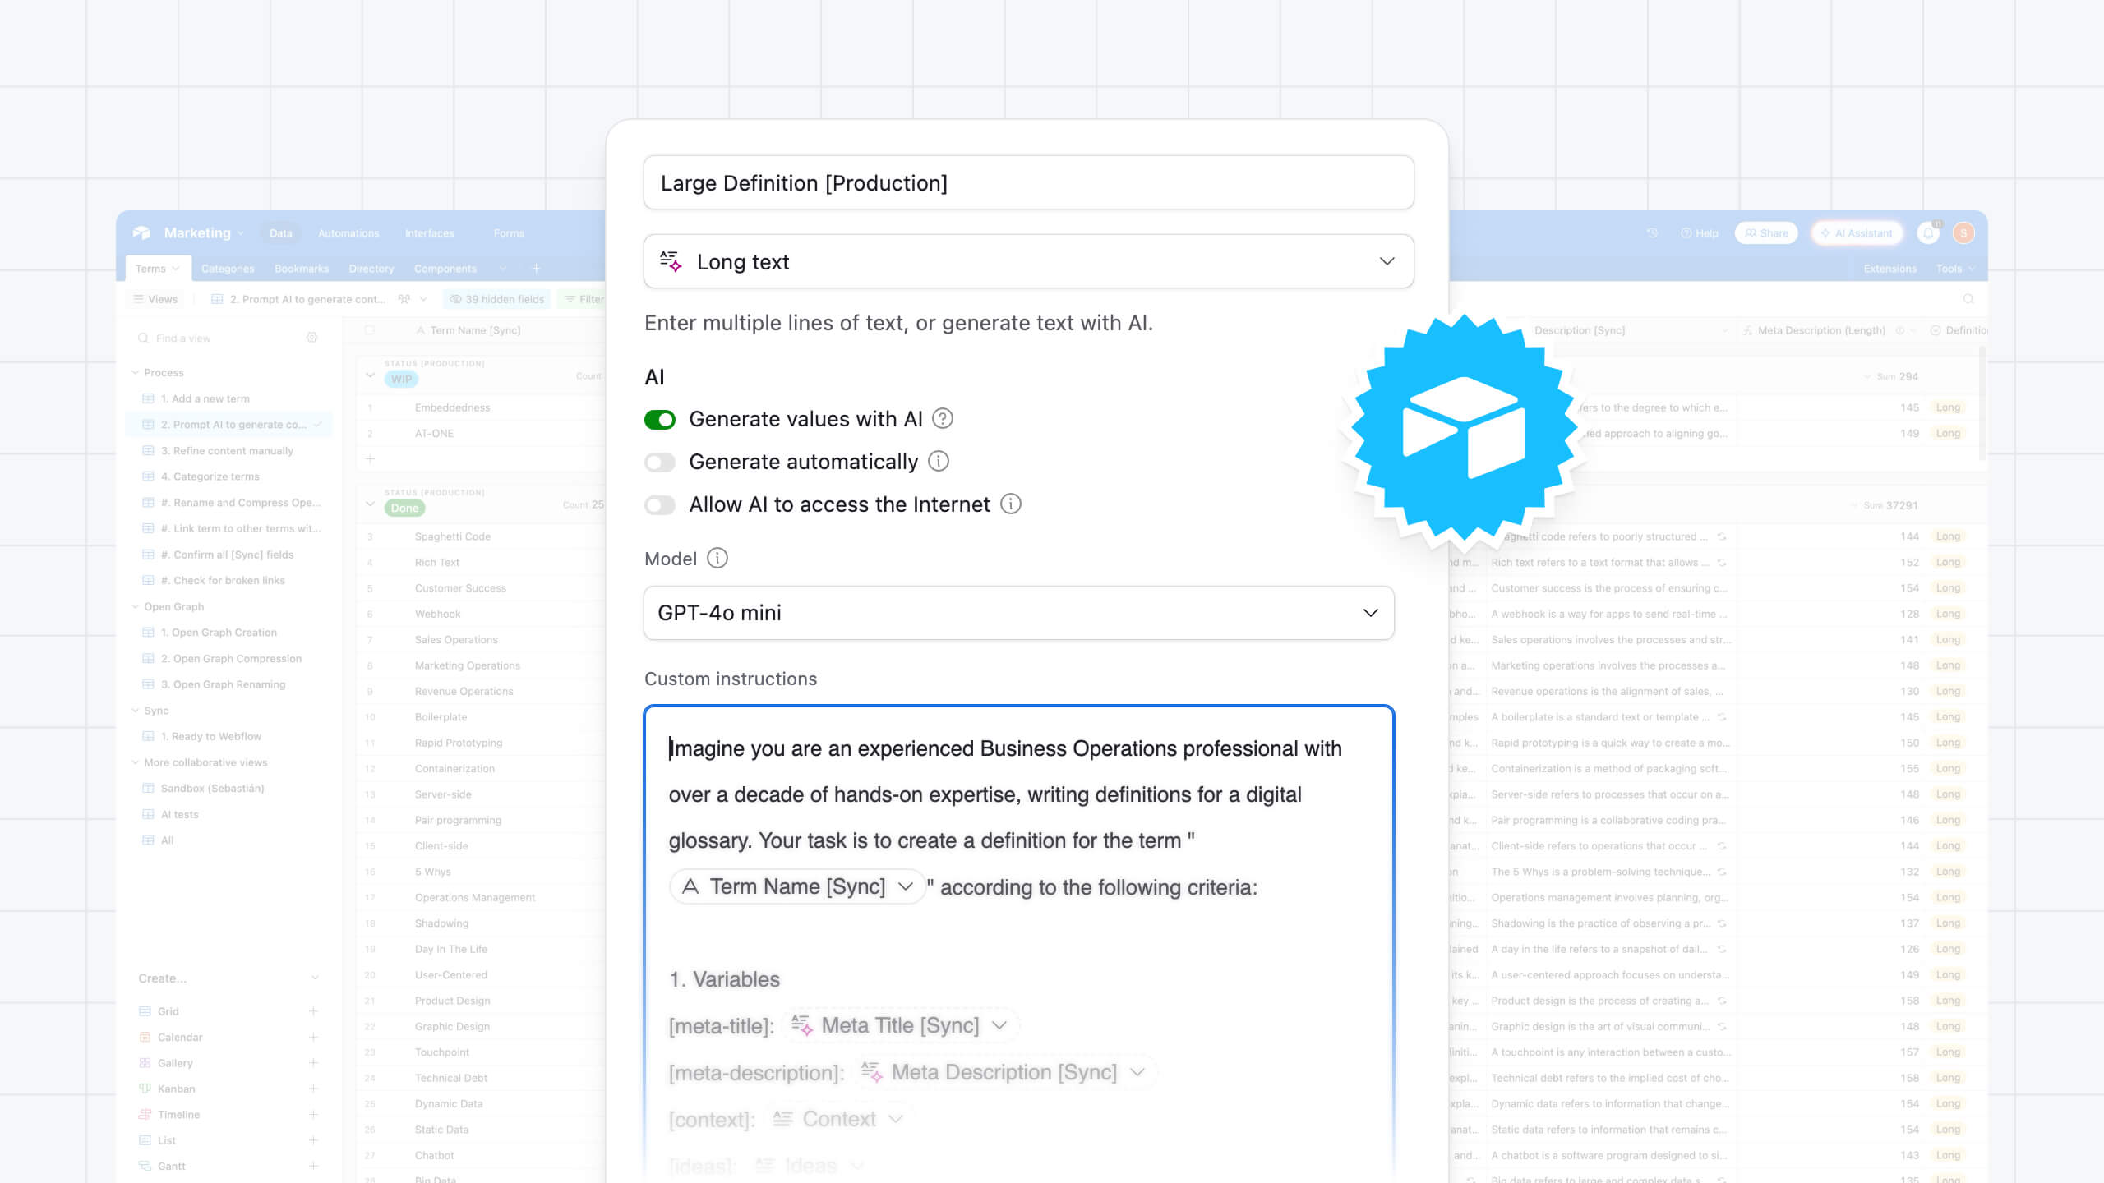Click the 39 hidden fields button
2104x1183 pixels.
point(496,299)
